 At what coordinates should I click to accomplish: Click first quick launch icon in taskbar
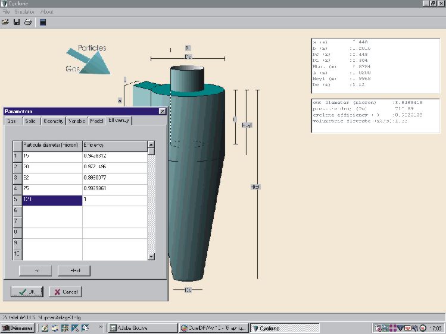tap(45, 327)
